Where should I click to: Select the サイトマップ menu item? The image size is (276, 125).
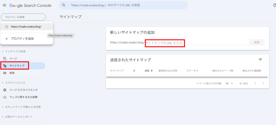[23, 66]
